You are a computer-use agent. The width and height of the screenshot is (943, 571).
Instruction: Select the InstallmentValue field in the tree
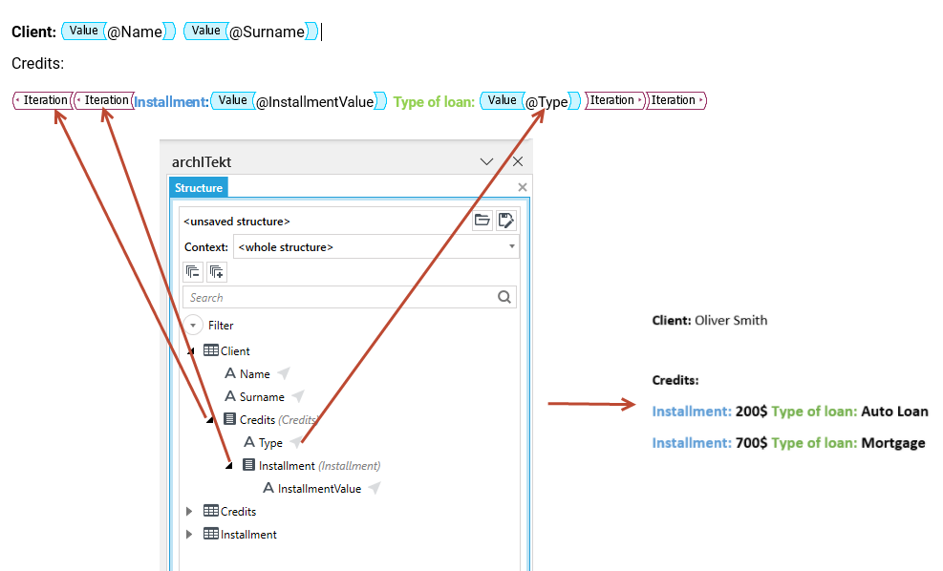pyautogui.click(x=319, y=489)
